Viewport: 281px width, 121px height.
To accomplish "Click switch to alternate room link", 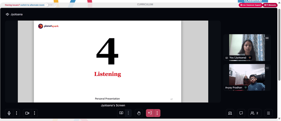I will (x=32, y=5).
